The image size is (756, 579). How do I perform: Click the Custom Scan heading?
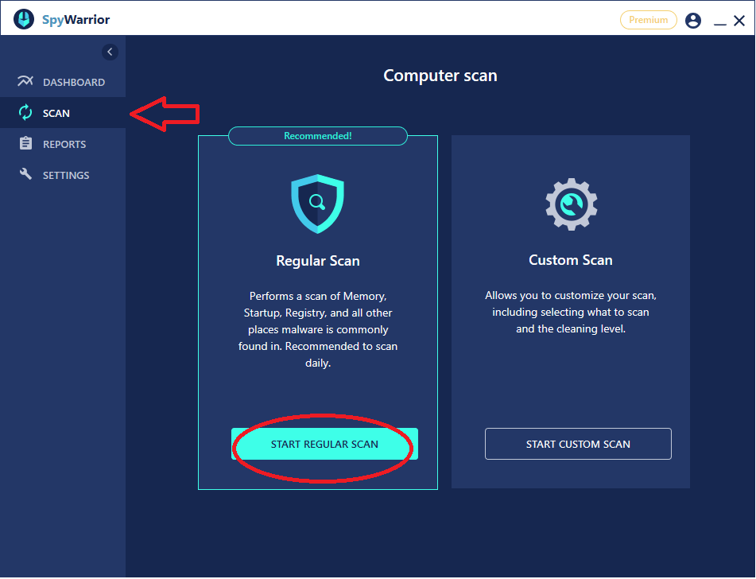570,260
